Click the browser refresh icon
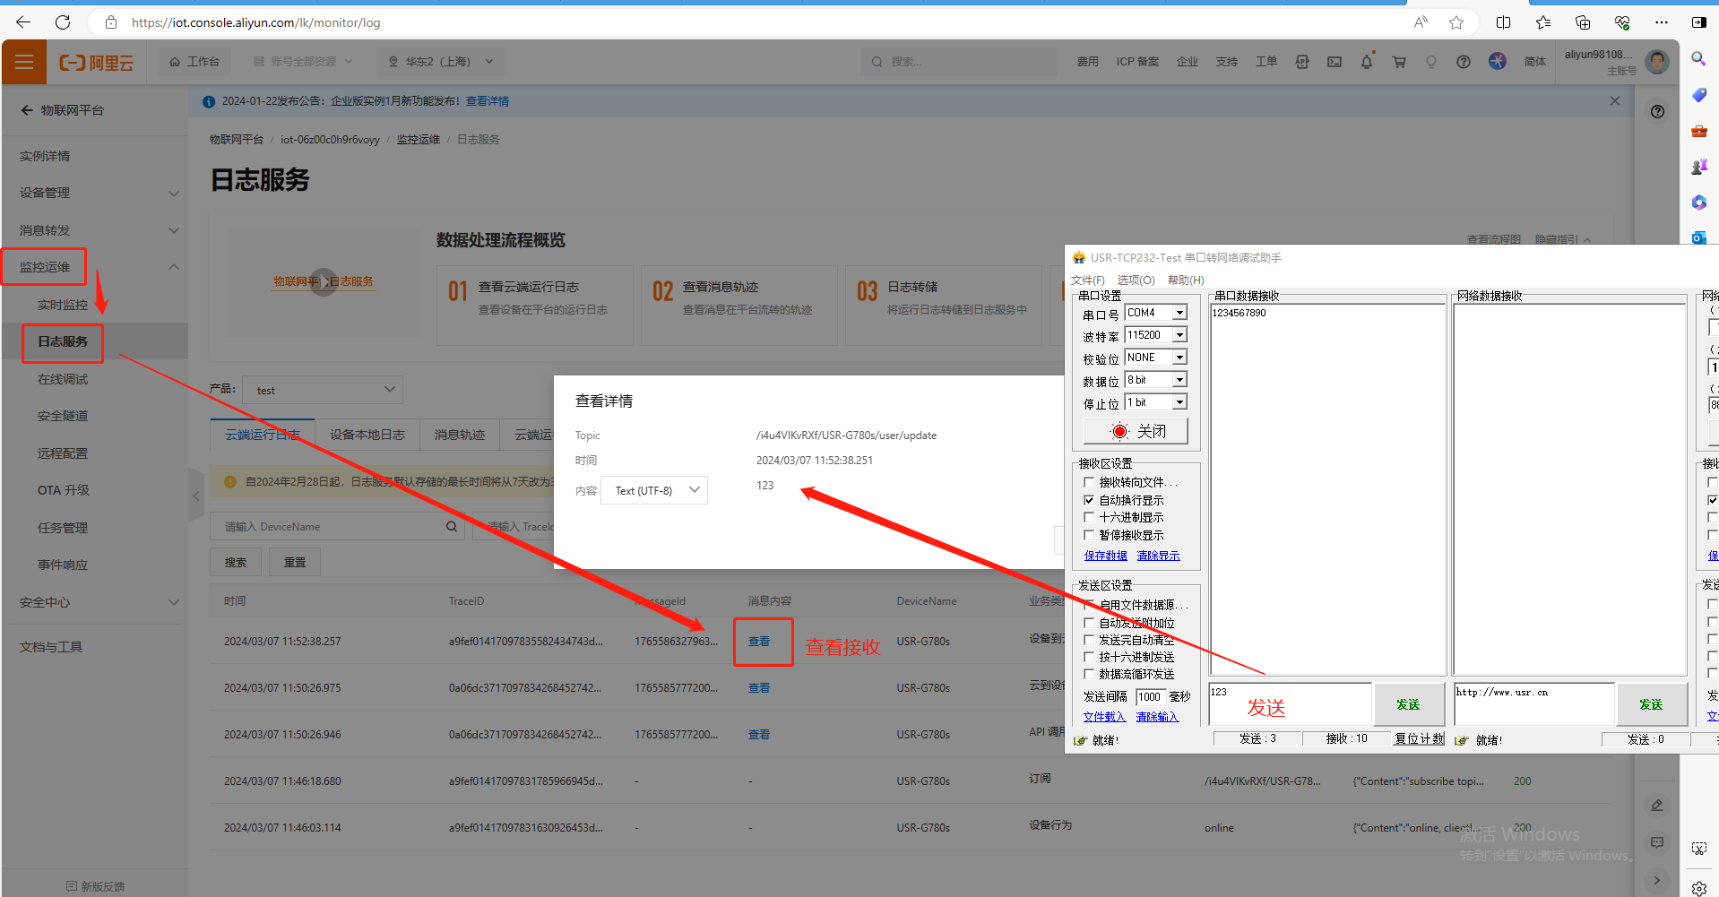 pyautogui.click(x=63, y=22)
